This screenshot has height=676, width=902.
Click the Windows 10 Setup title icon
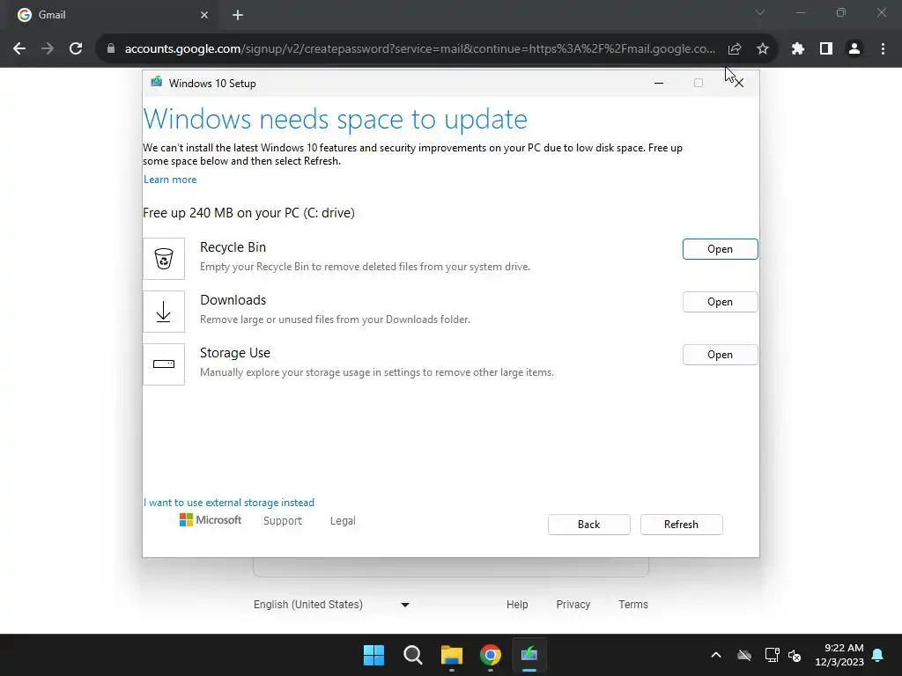157,82
